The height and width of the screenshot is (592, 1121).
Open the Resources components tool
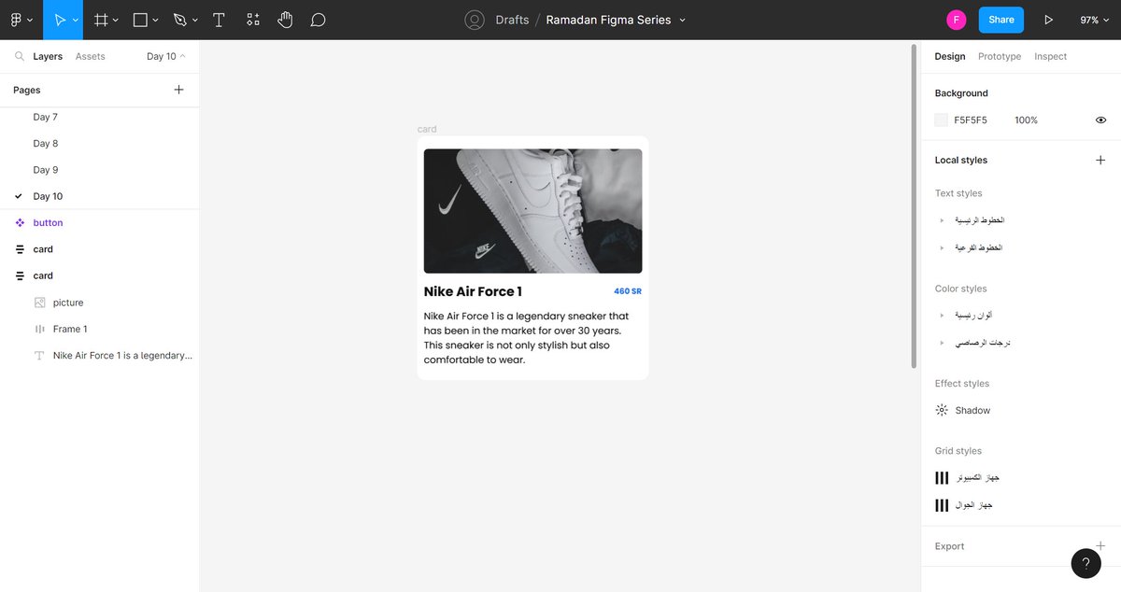coord(252,20)
